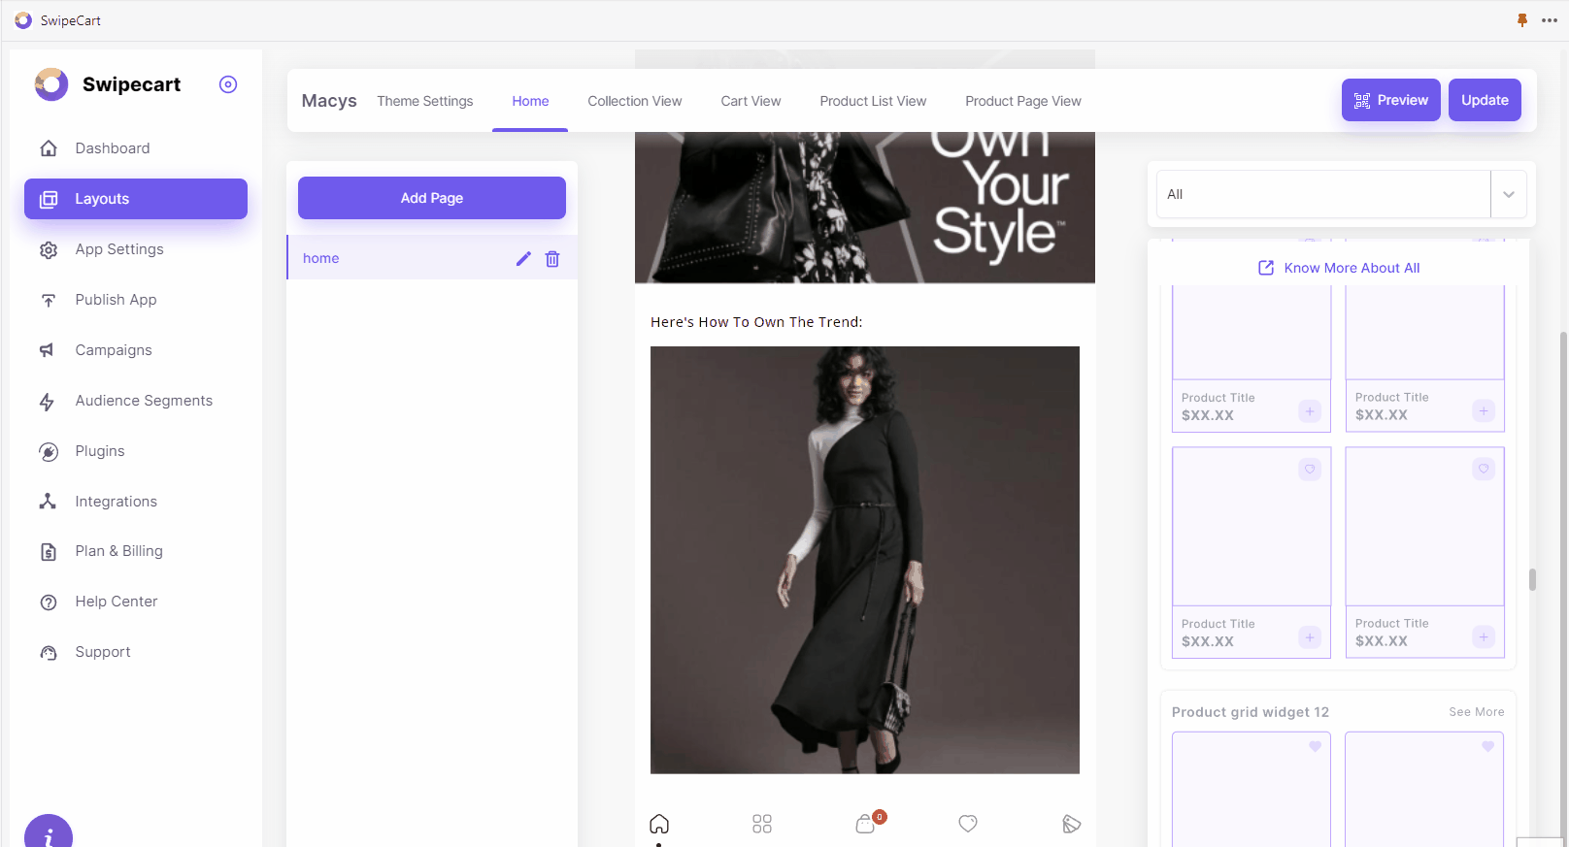Click the circular target icon beside Swipecart
This screenshot has height=847, width=1569.
click(228, 84)
